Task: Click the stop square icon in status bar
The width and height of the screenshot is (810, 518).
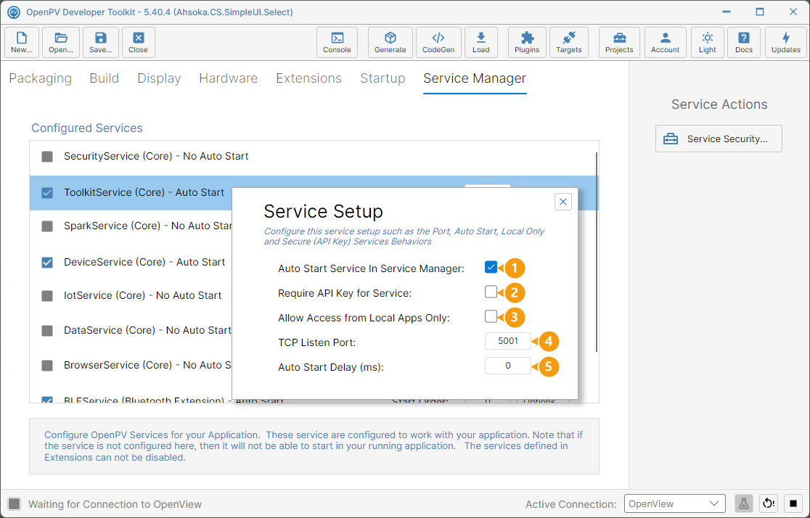Action: [x=793, y=503]
